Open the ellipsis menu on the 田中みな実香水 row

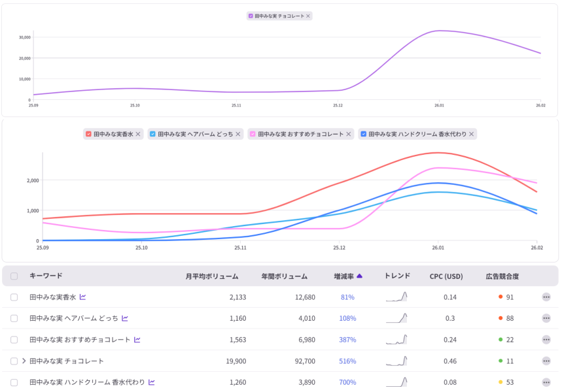point(546,297)
